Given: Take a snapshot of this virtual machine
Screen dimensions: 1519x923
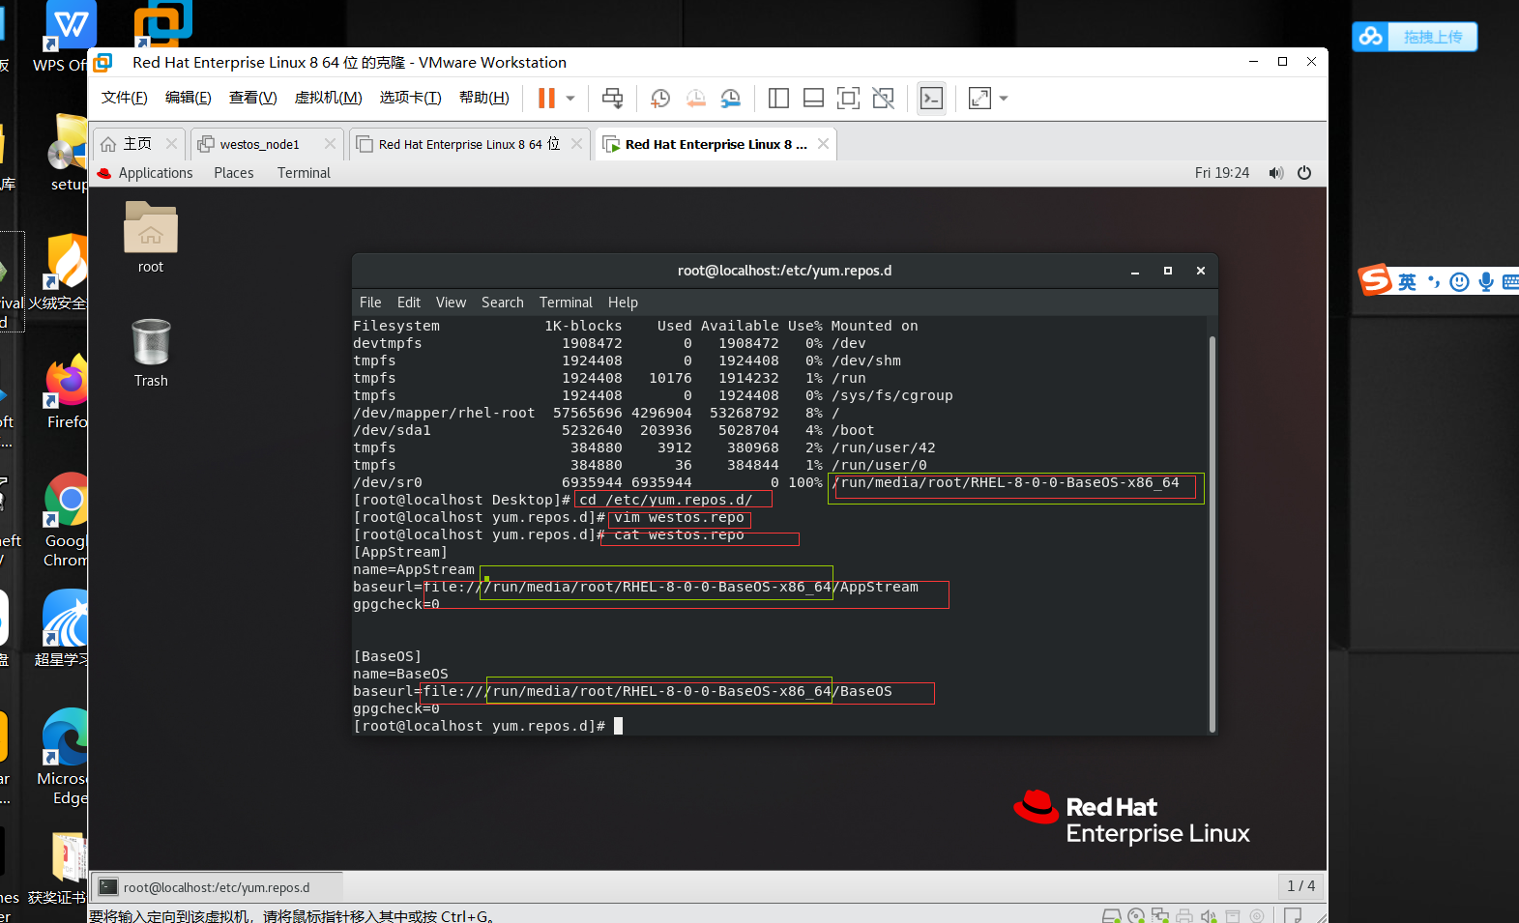Looking at the screenshot, I should pyautogui.click(x=660, y=98).
